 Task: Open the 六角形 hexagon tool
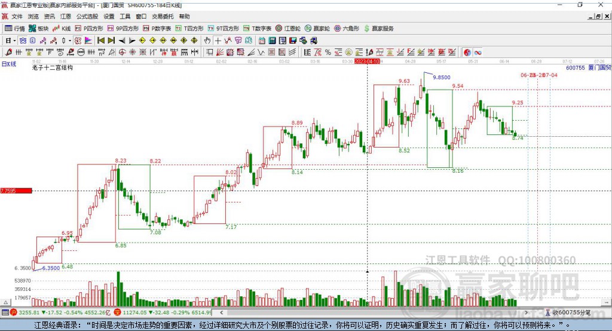pyautogui.click(x=347, y=28)
